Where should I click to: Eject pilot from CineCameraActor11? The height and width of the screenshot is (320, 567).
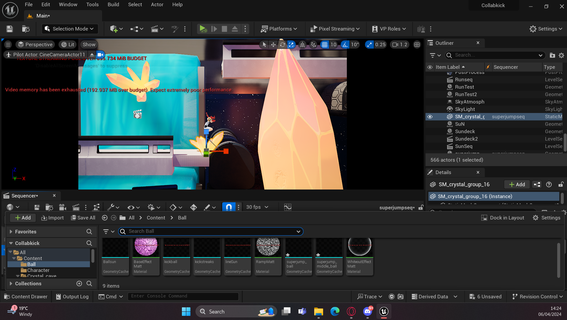(92, 55)
